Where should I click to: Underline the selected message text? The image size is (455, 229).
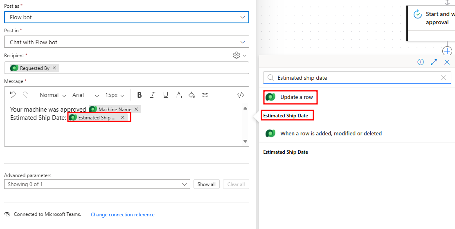point(166,95)
